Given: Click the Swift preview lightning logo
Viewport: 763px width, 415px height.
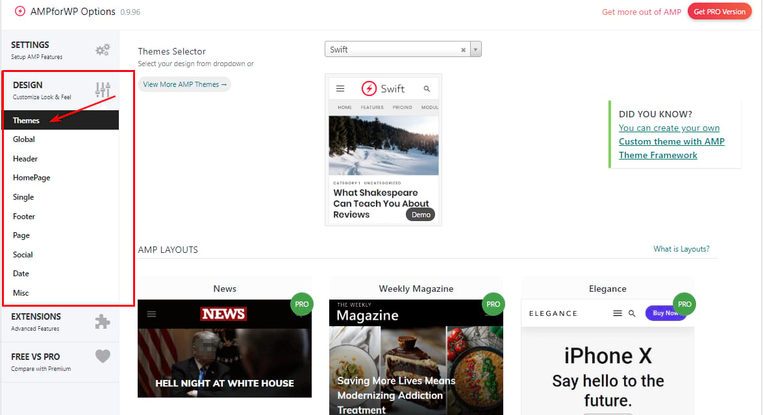Looking at the screenshot, I should point(369,88).
